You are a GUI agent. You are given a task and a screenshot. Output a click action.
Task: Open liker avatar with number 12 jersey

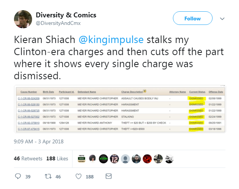[114, 159]
